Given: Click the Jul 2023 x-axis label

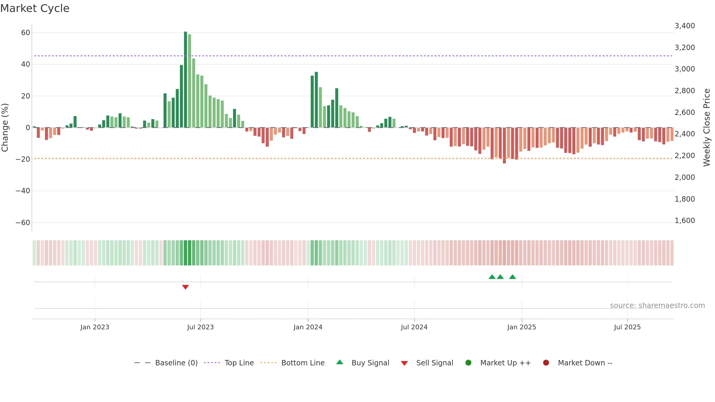Looking at the screenshot, I should tap(200, 327).
